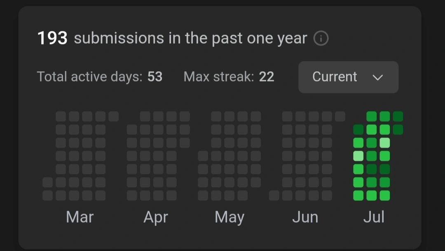Click the May month label
The height and width of the screenshot is (251, 445).
click(230, 218)
